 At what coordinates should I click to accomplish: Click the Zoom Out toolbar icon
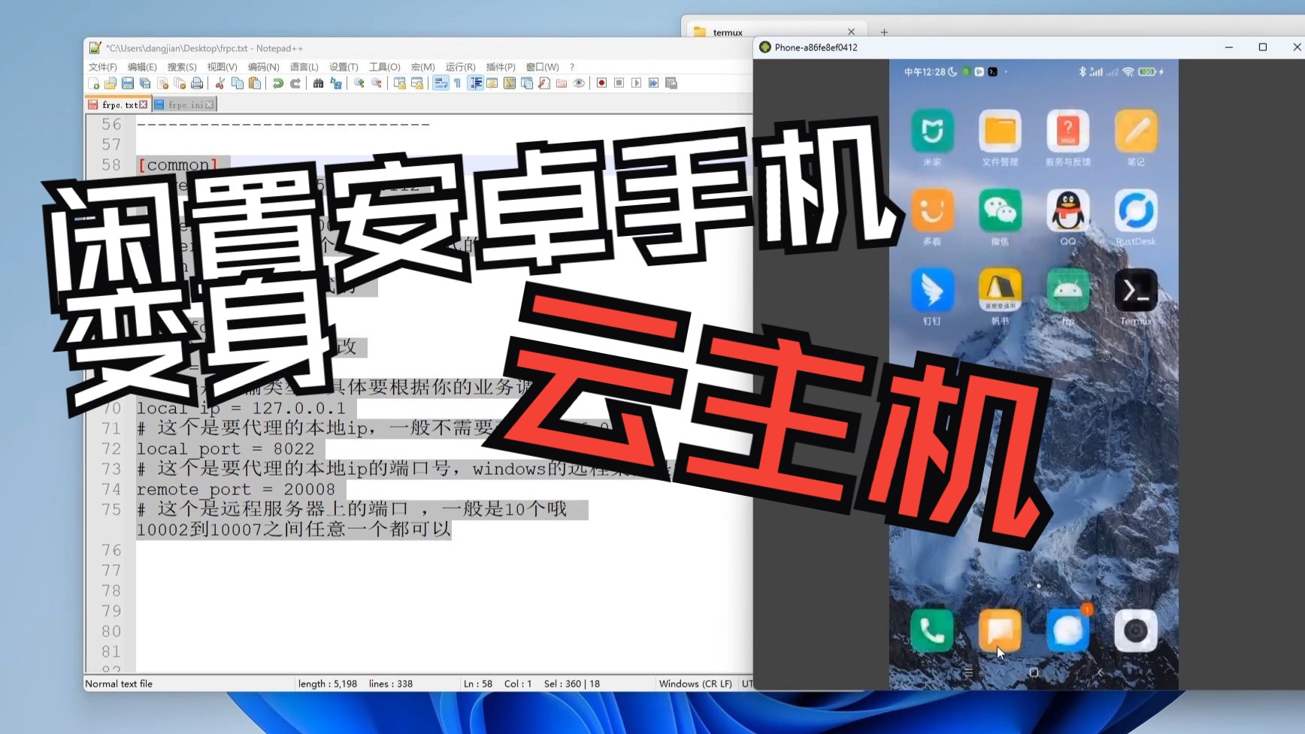click(x=376, y=83)
